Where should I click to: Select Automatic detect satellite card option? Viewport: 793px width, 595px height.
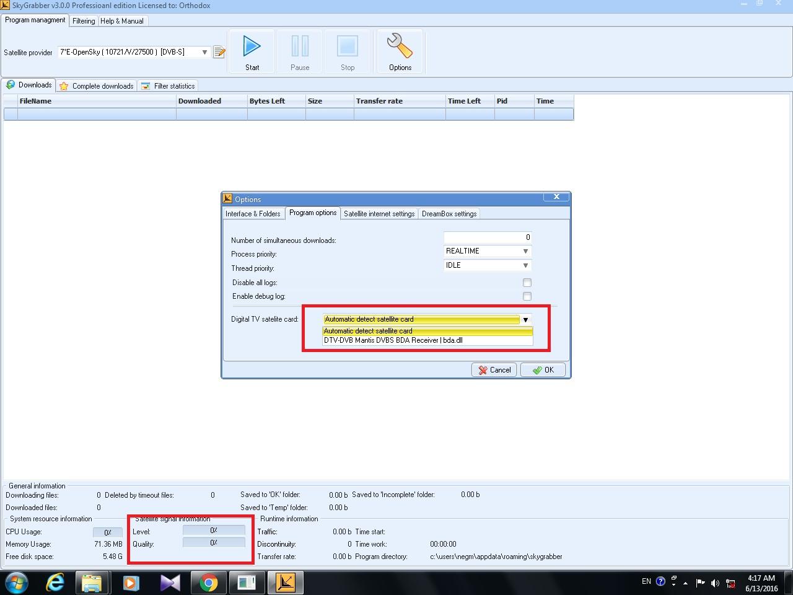(427, 331)
